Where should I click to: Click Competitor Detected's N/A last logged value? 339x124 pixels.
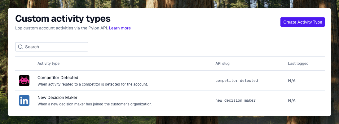292,81
